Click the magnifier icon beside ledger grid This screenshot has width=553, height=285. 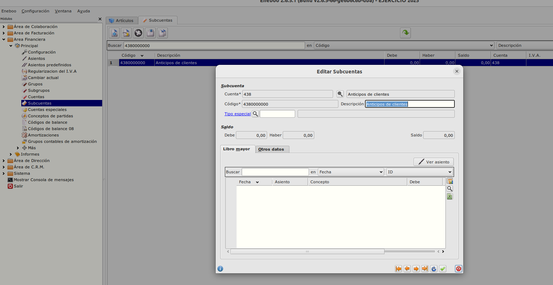pyautogui.click(x=450, y=189)
